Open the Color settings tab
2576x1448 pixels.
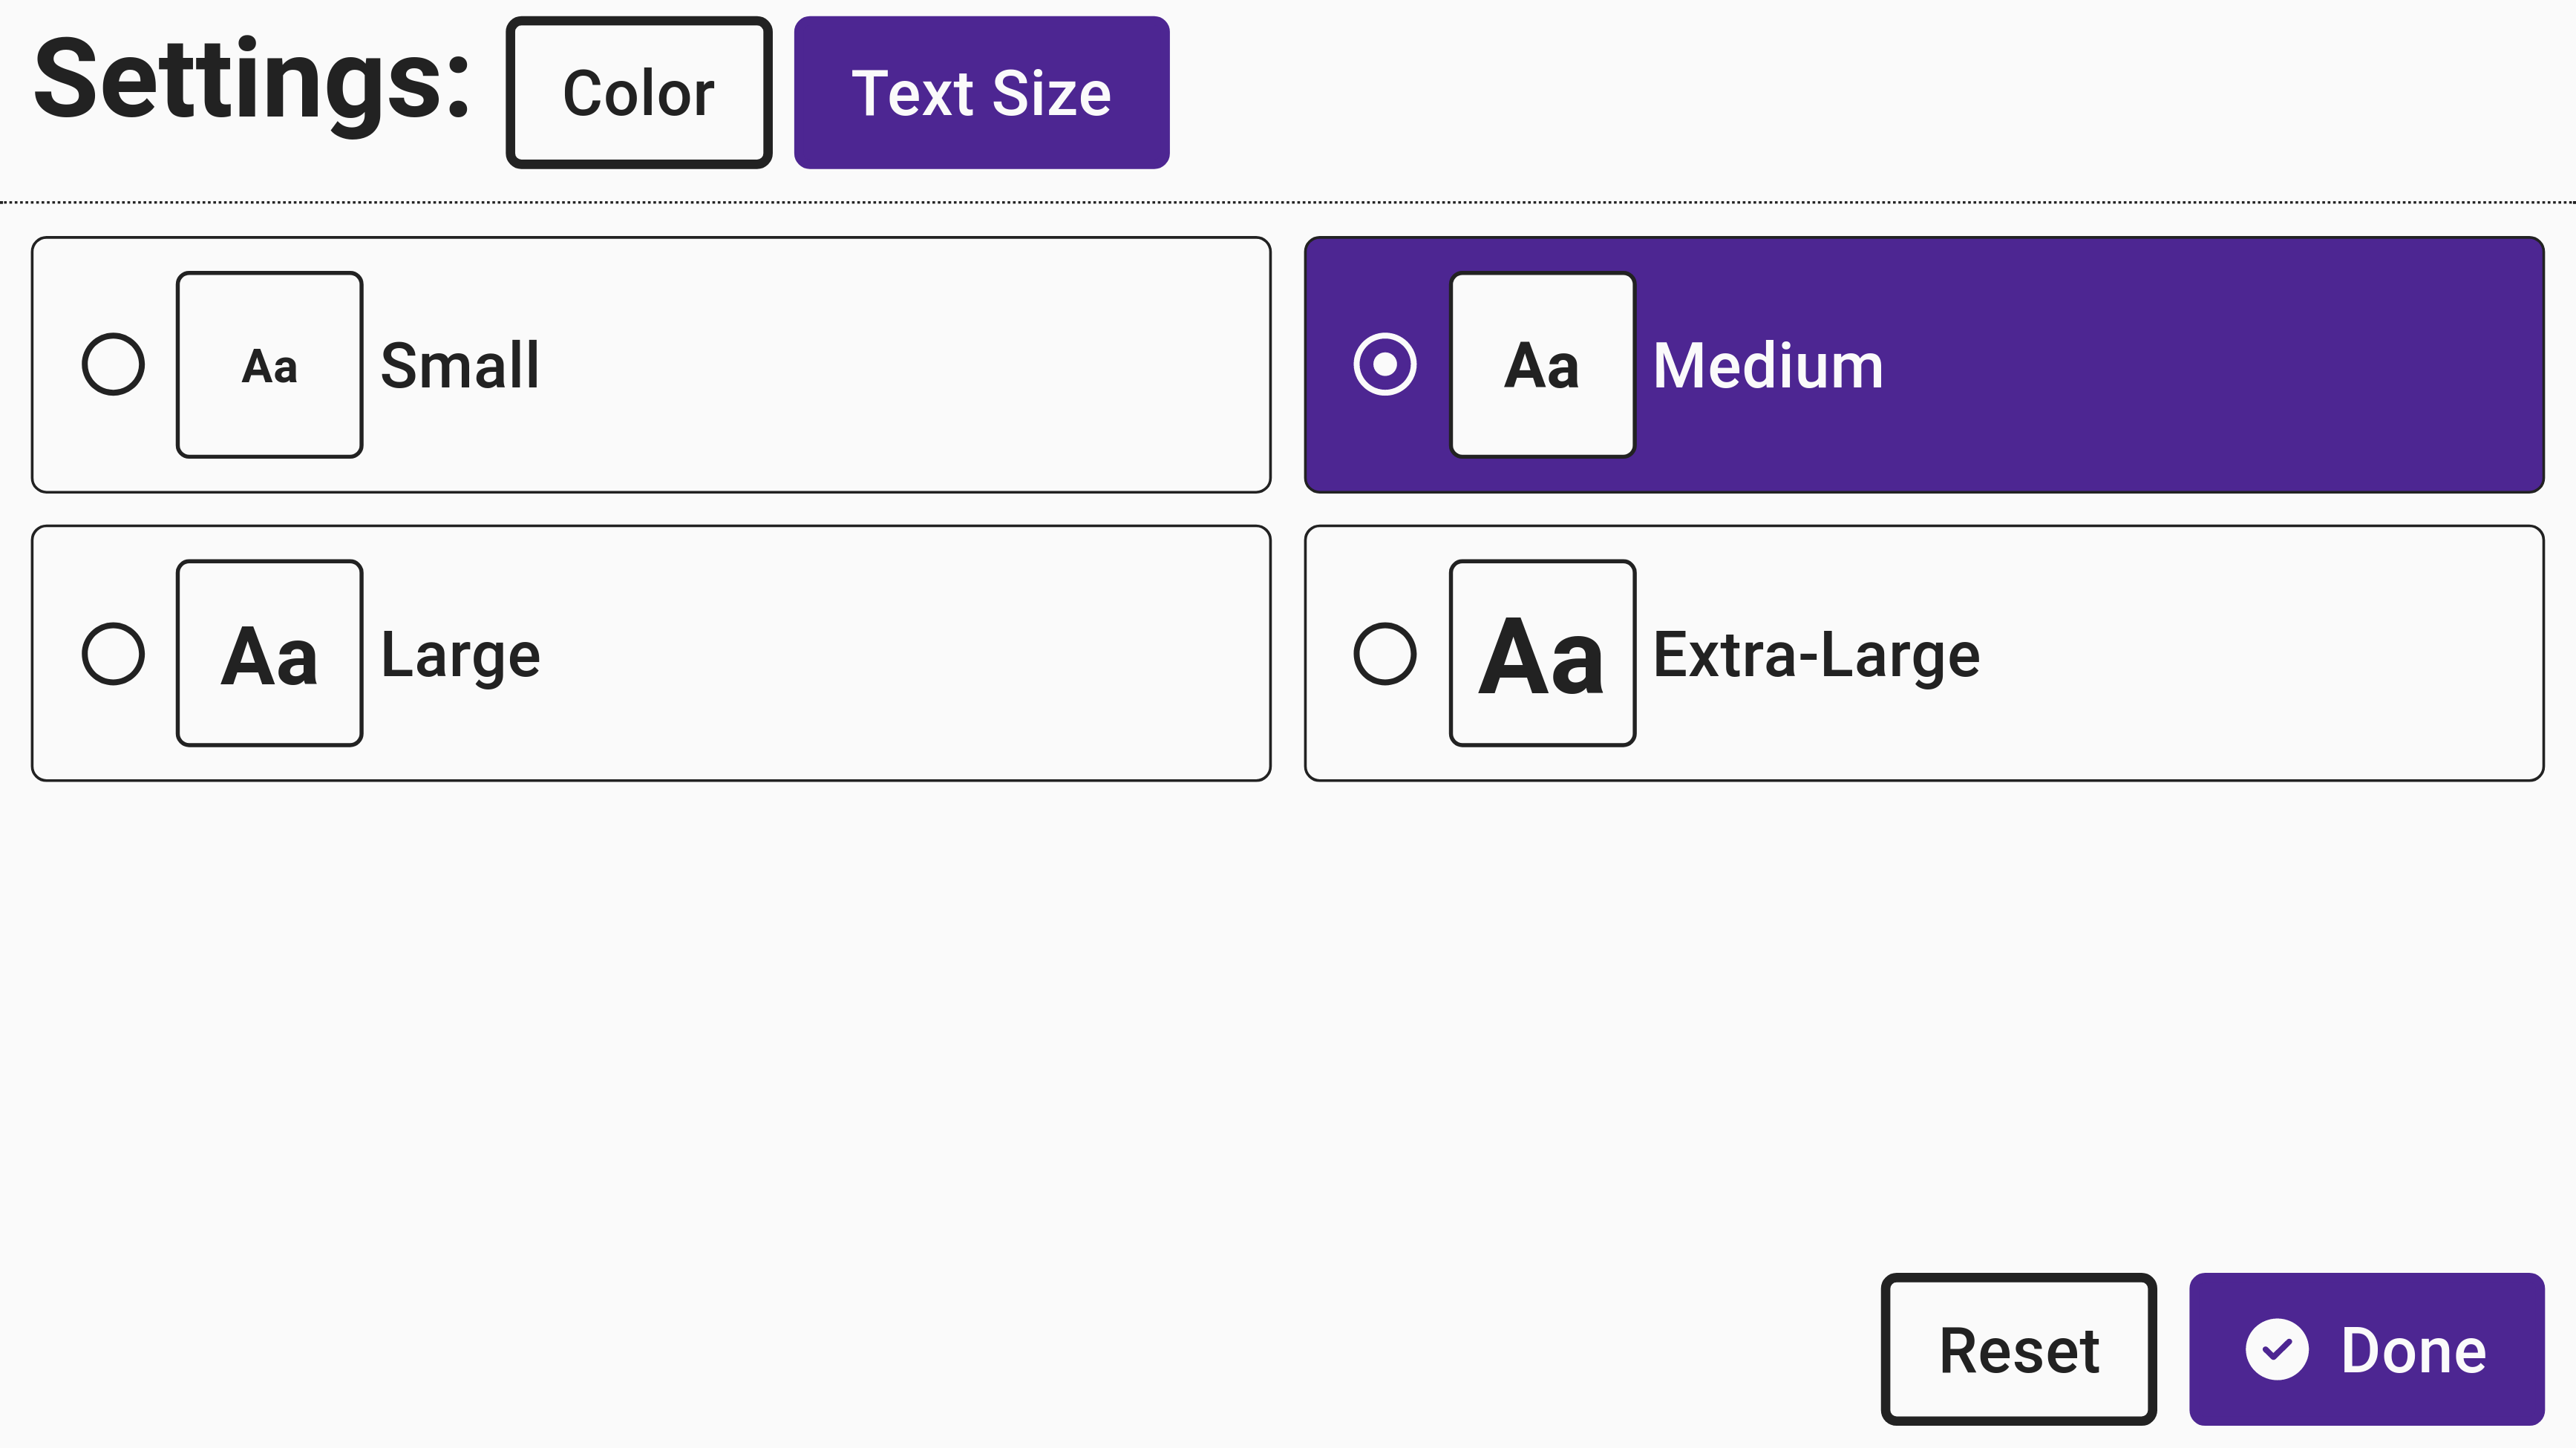[x=638, y=93]
